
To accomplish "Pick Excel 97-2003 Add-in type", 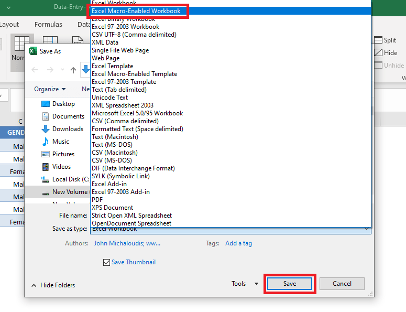I will 231,192.
